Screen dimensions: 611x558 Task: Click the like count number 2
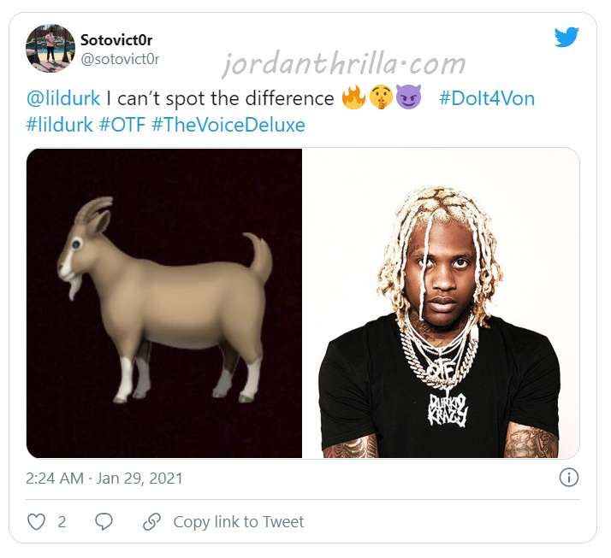click(62, 522)
